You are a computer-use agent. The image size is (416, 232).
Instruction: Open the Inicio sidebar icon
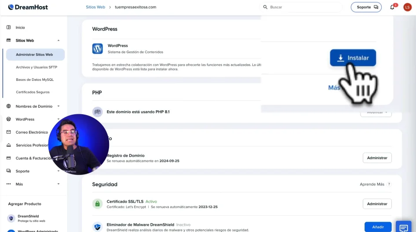click(8, 27)
